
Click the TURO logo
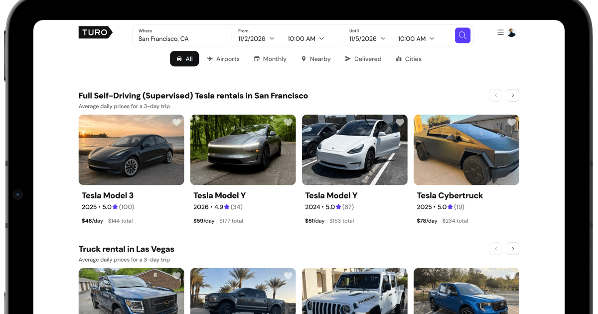(95, 32)
